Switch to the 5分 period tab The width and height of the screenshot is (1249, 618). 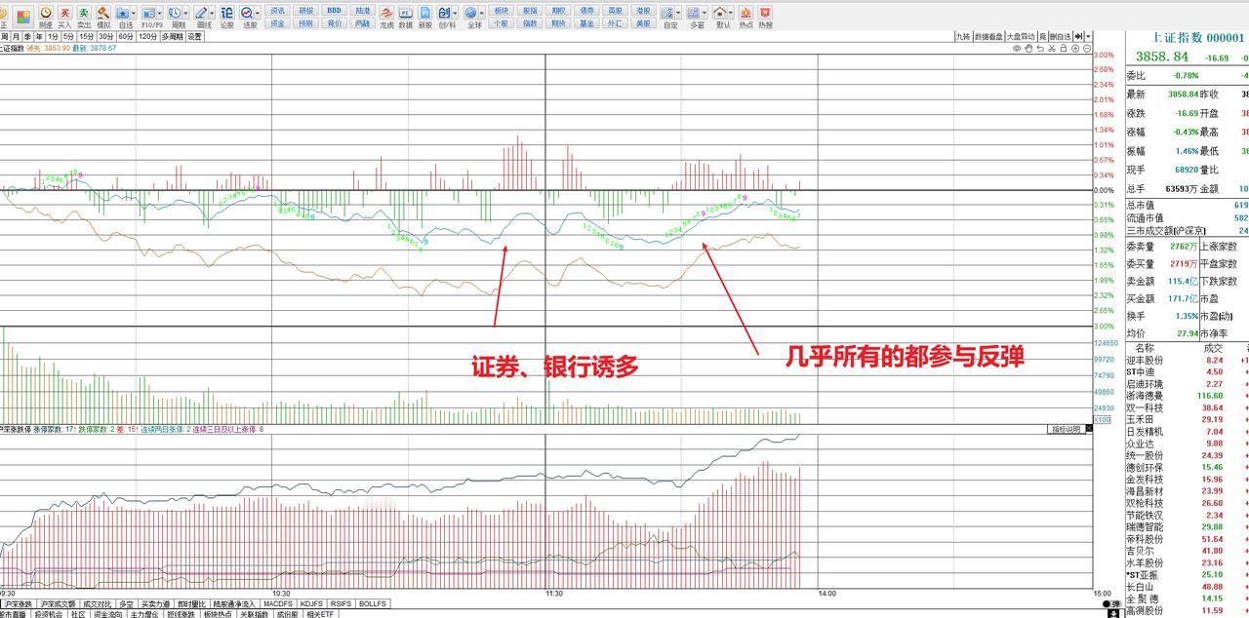(68, 36)
